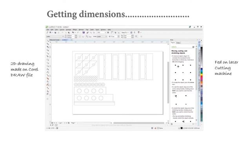Click the vertical scrollbar of the drawing window
251x141 pixels.
pos(168,82)
